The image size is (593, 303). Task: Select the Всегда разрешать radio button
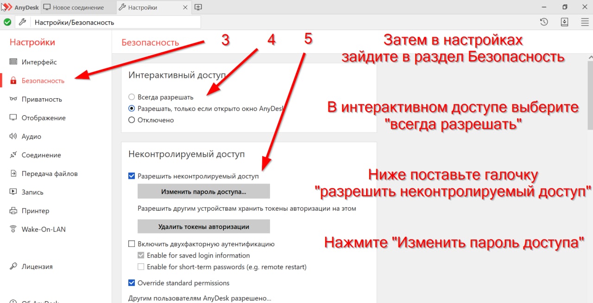(132, 97)
